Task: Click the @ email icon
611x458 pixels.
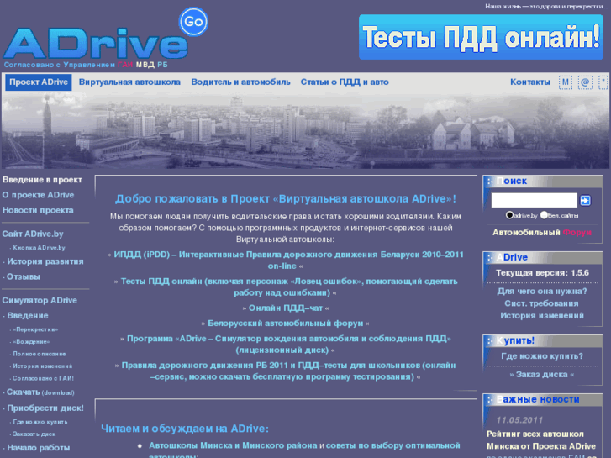Action: tap(585, 82)
